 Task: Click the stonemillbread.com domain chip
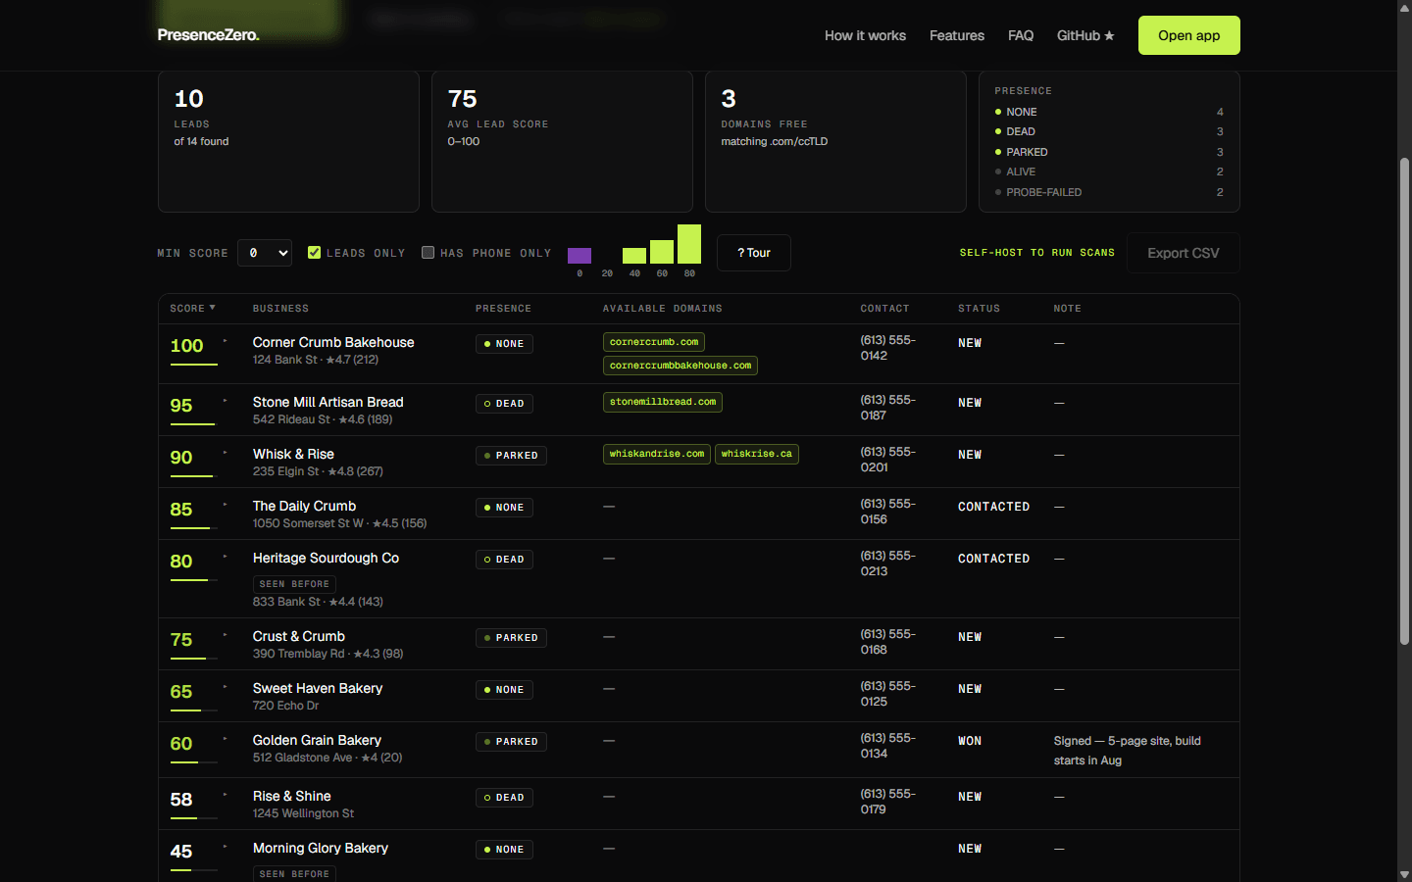click(x=663, y=402)
